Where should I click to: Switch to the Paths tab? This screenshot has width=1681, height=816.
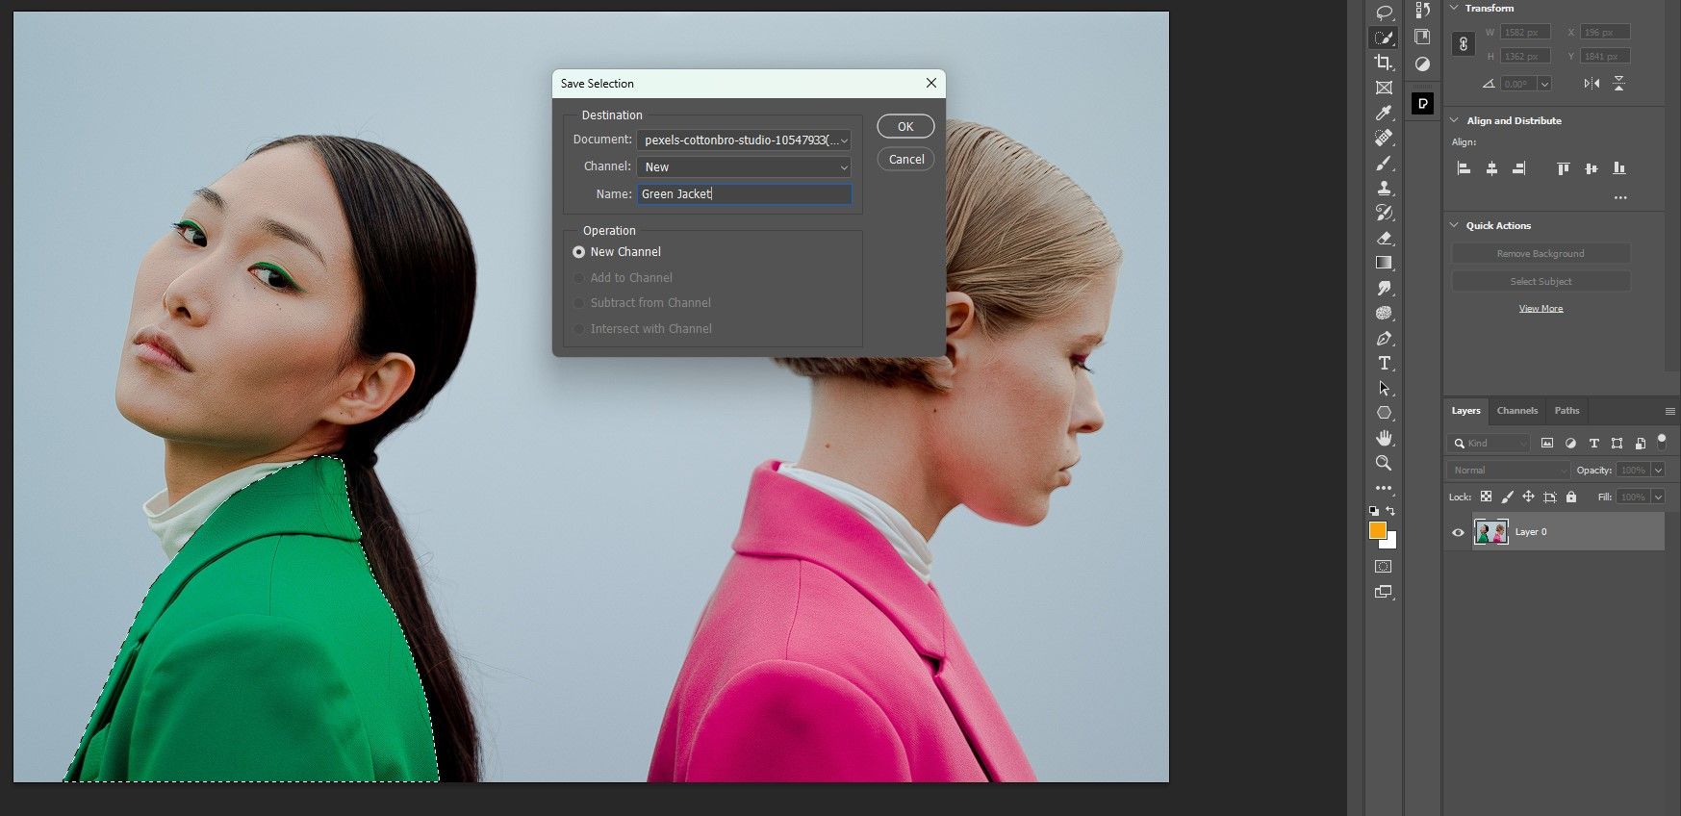click(x=1566, y=411)
